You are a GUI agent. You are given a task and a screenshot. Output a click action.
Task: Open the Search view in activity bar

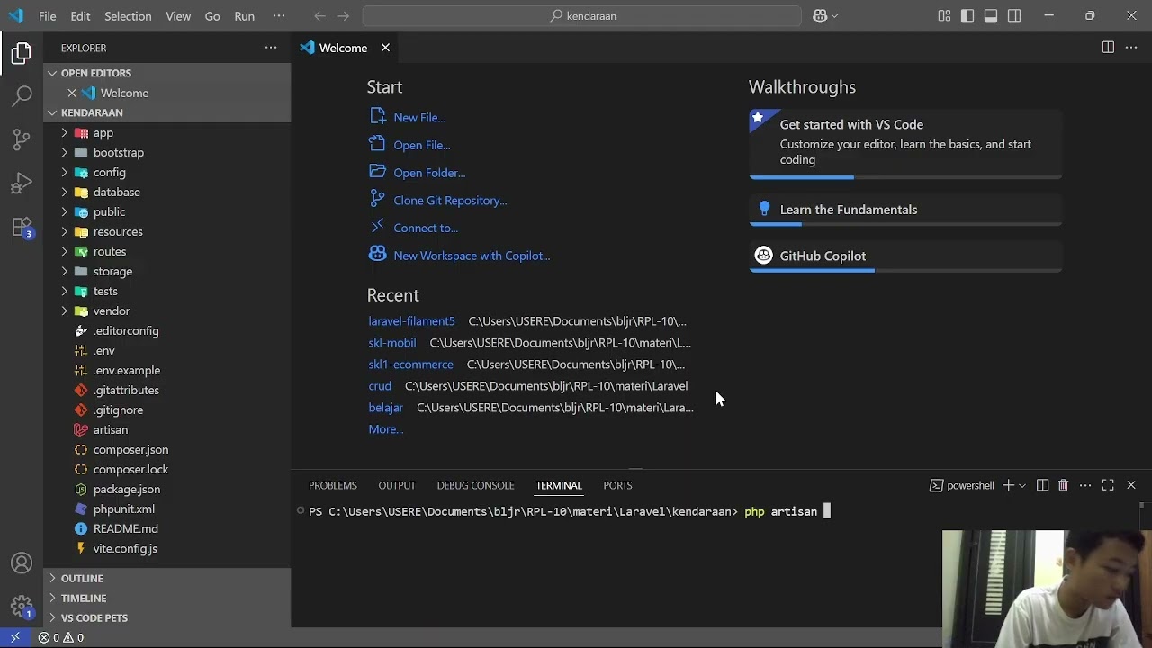tap(22, 96)
